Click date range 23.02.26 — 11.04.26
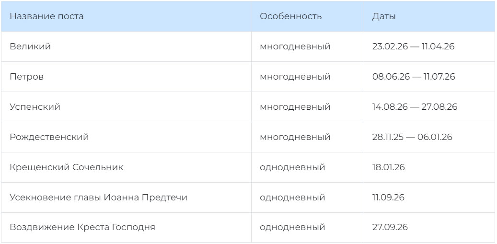Image resolution: width=497 pixels, height=244 pixels. (413, 46)
